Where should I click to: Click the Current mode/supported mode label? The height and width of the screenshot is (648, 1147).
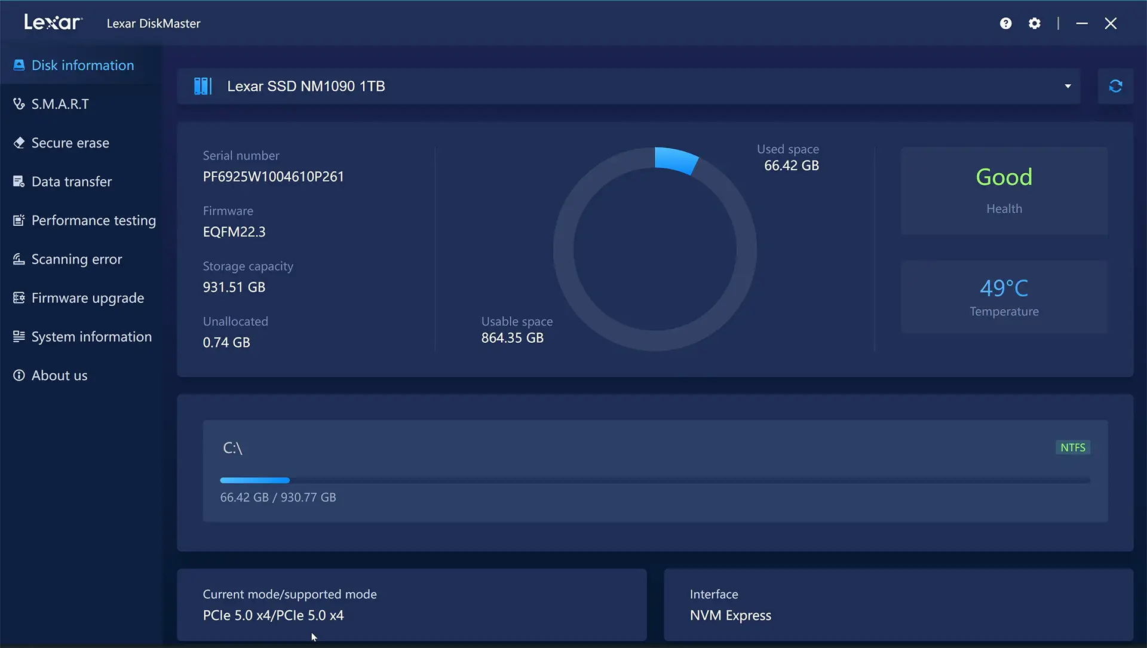(x=290, y=594)
